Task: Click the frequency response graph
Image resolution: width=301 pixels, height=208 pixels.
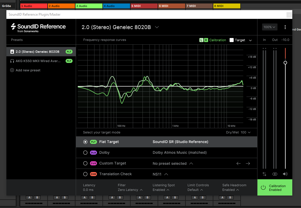Action: pyautogui.click(x=161, y=86)
